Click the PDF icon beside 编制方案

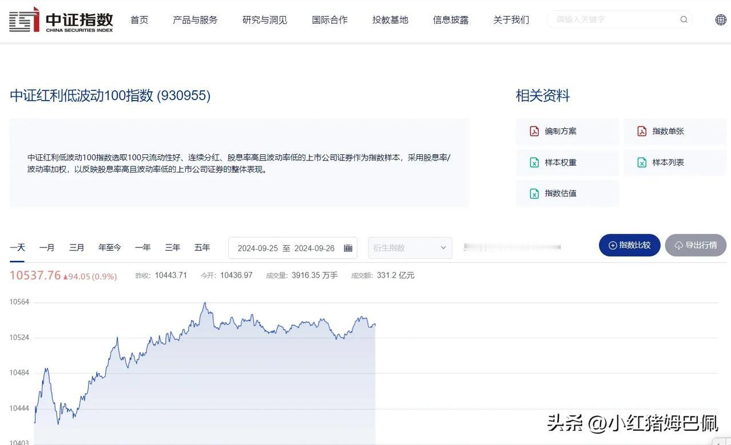534,131
